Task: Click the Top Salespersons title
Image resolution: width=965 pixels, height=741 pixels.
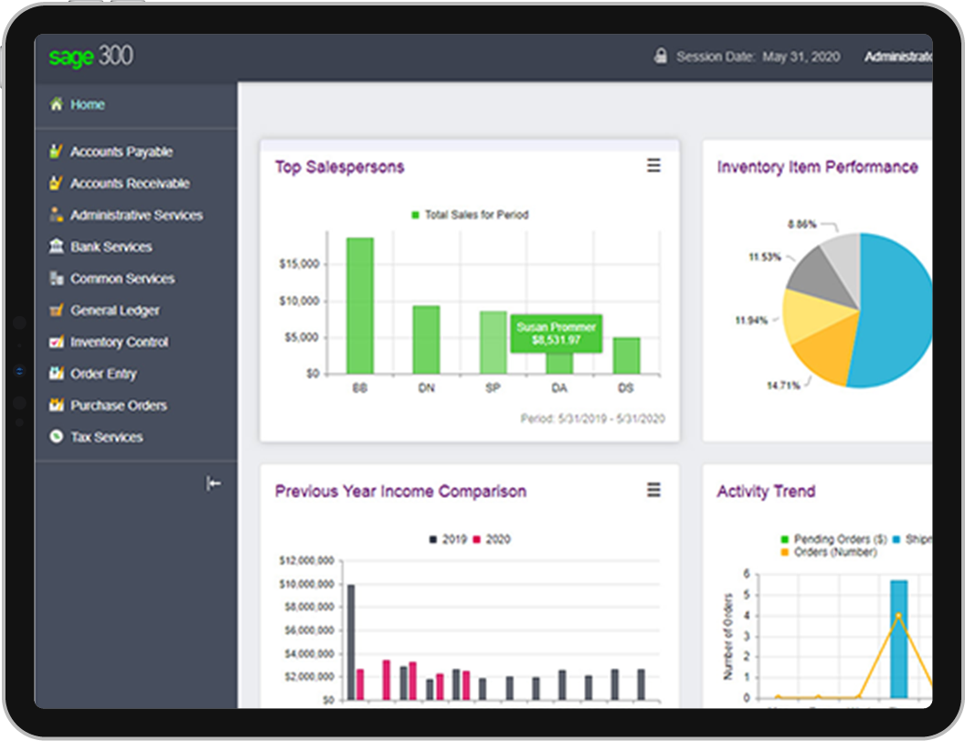Action: pyautogui.click(x=340, y=167)
